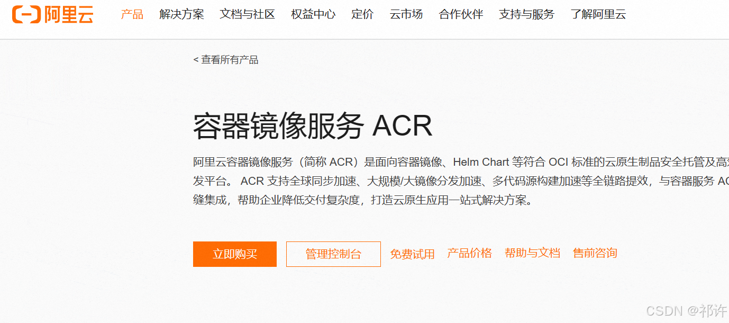This screenshot has width=729, height=323.
Task: Select 定价 in top navigation
Action: 362,15
